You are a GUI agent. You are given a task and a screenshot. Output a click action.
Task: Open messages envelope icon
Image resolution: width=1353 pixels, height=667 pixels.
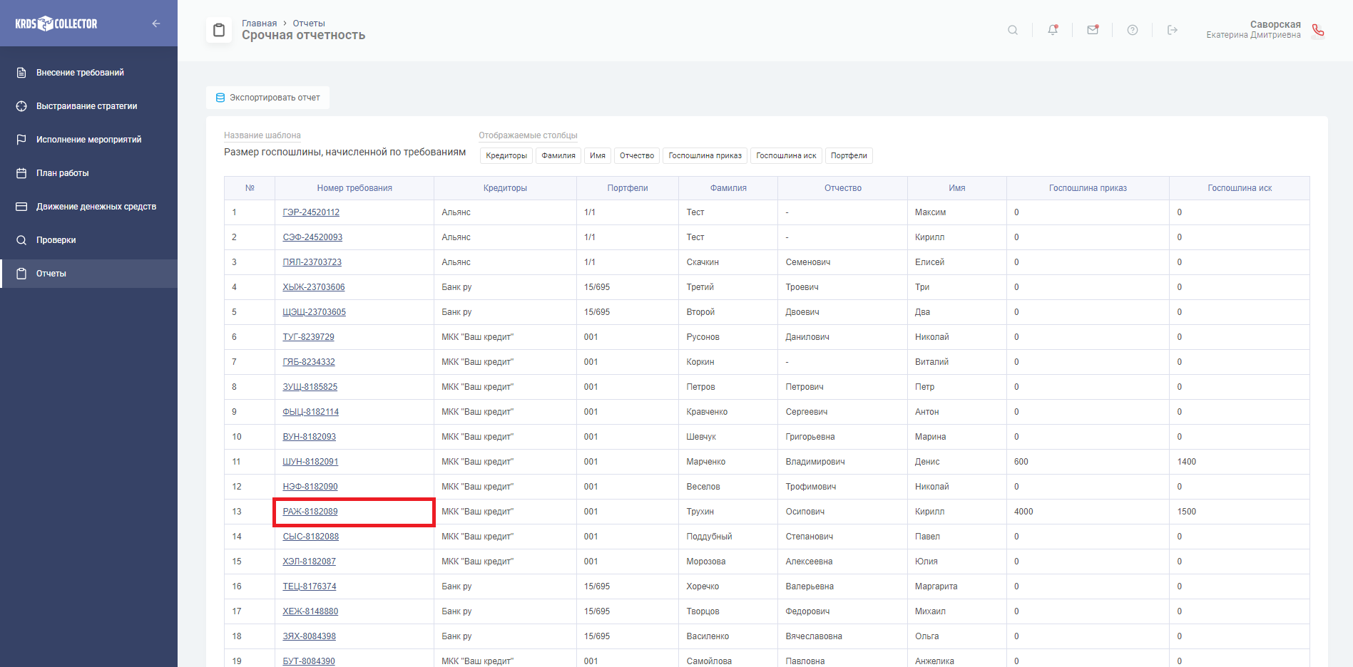(x=1093, y=30)
